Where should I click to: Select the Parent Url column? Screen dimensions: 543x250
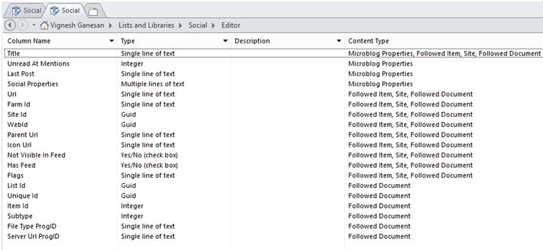pos(23,135)
